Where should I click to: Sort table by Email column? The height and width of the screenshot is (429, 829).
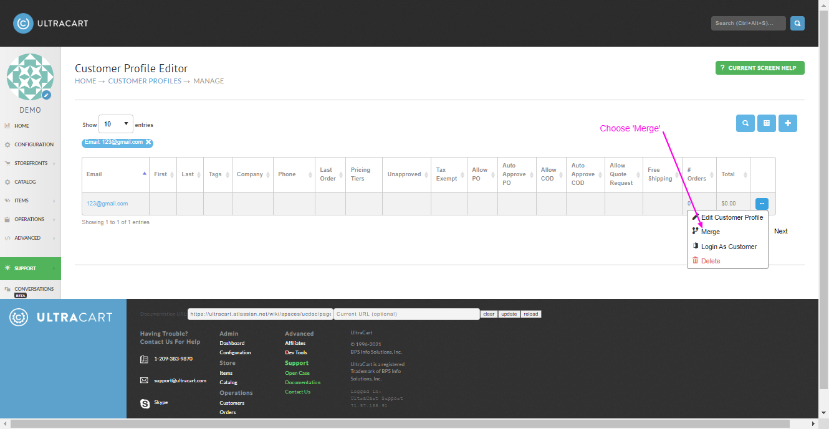[115, 174]
